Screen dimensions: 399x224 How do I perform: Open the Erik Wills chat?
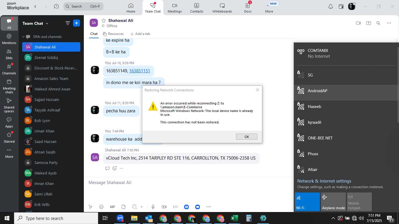(51, 204)
